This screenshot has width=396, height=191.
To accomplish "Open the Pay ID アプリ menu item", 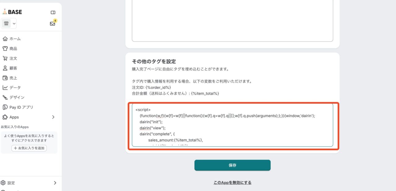I will 21,107.
